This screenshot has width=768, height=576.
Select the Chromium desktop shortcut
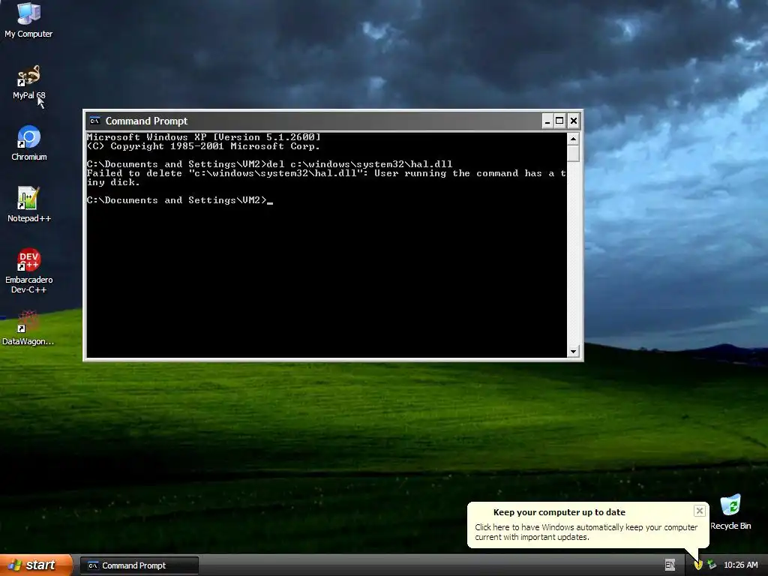(x=29, y=143)
